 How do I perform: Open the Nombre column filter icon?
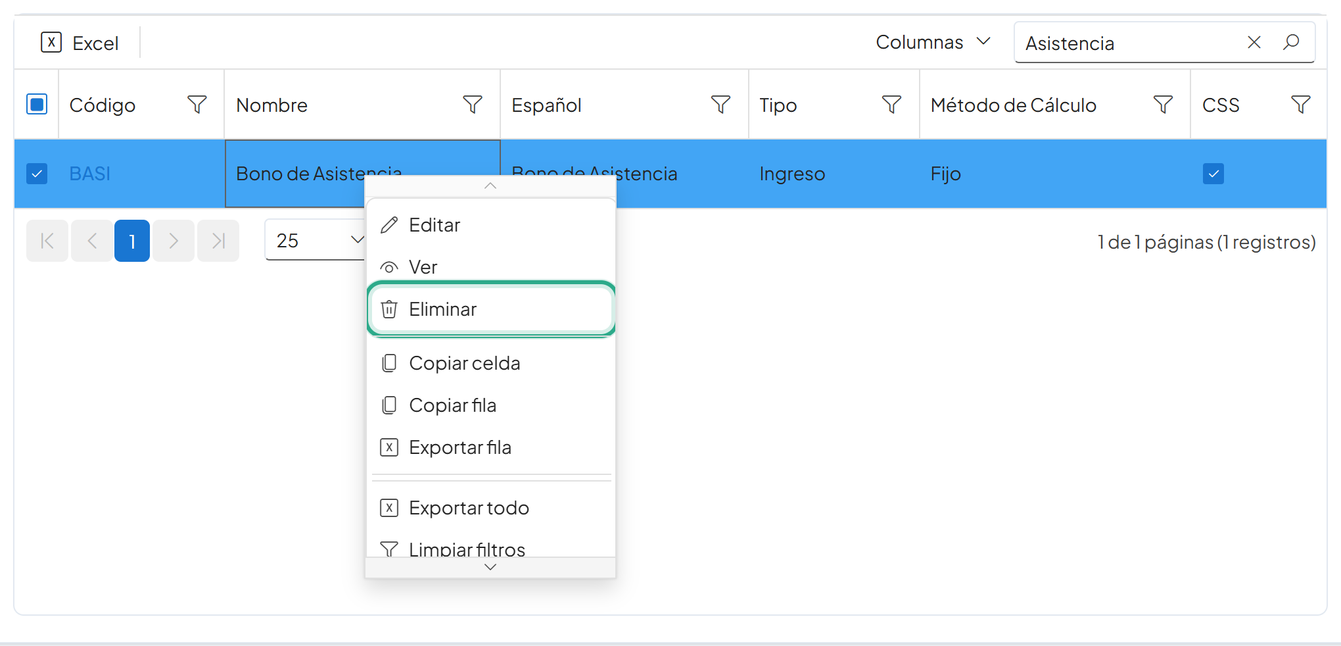tap(473, 105)
